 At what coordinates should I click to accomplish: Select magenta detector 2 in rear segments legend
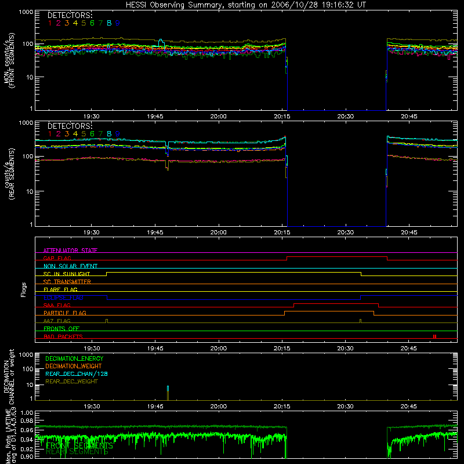coord(59,134)
